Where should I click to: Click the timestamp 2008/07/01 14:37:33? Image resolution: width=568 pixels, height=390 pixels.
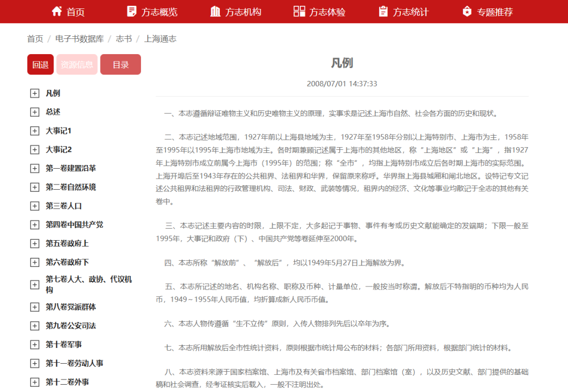coord(342,84)
